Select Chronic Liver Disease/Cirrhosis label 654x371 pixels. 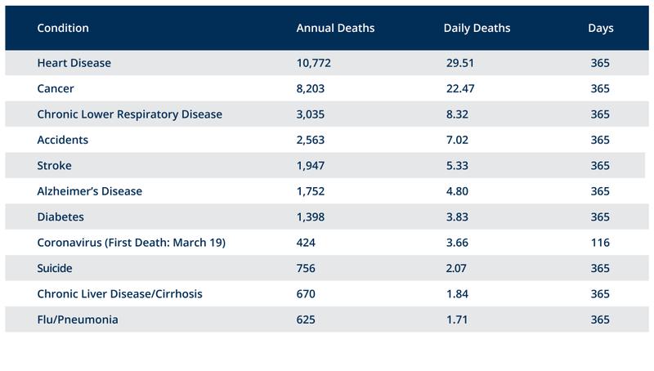click(119, 294)
